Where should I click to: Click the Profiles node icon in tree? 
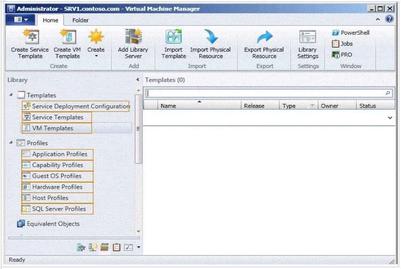pos(21,143)
